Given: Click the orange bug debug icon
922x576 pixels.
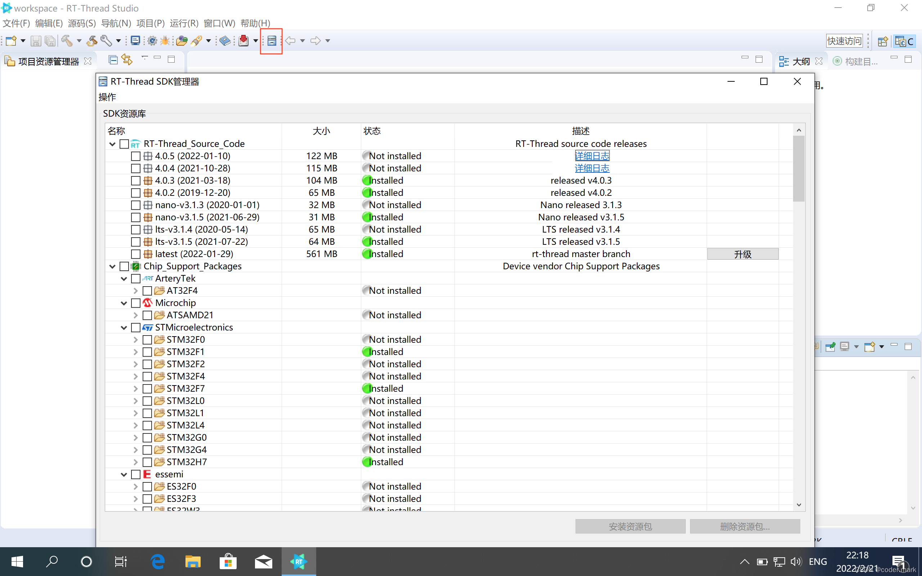Looking at the screenshot, I should click(165, 41).
